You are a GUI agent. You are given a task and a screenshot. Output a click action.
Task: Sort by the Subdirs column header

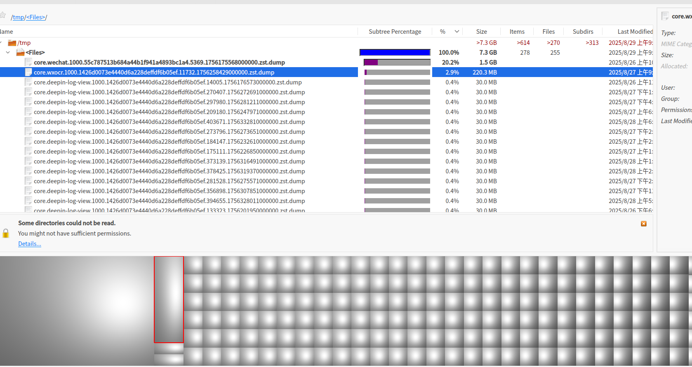pyautogui.click(x=583, y=31)
